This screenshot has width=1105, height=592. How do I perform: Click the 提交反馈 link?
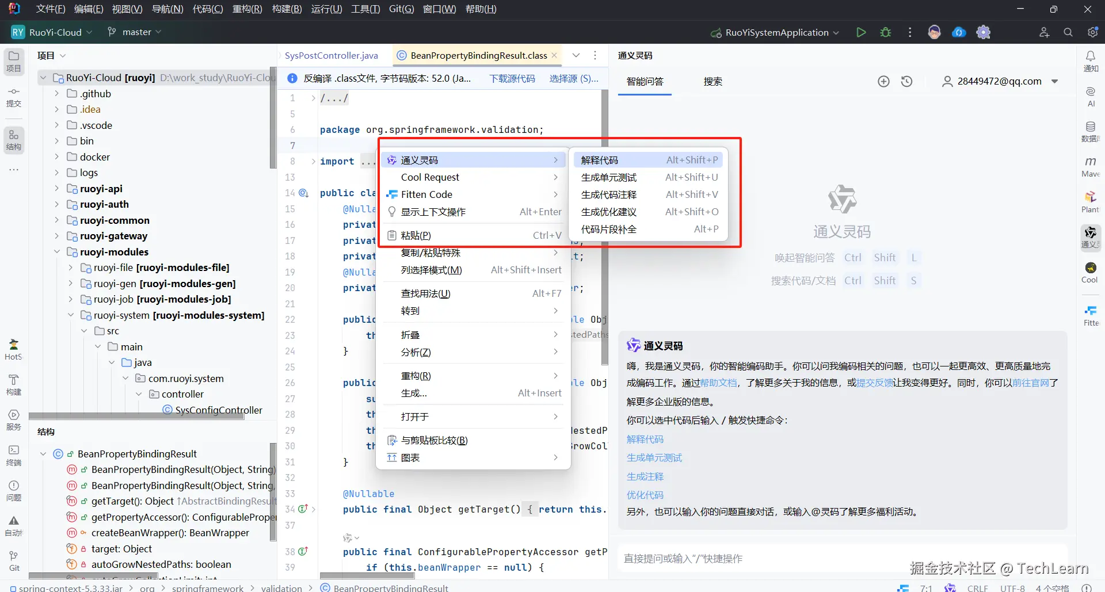[875, 383]
